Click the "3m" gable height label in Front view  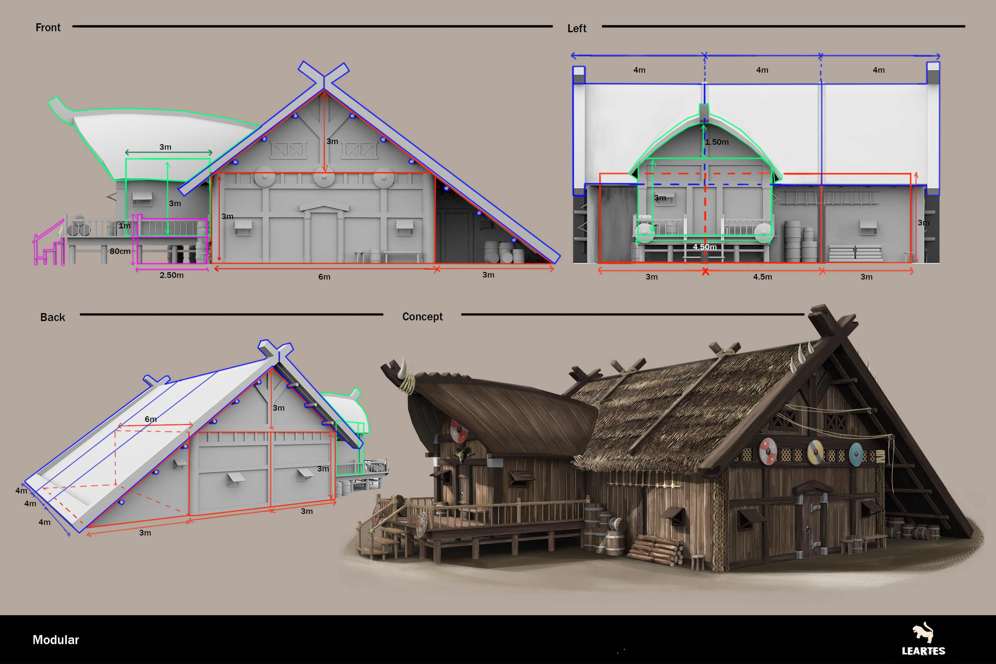click(332, 141)
